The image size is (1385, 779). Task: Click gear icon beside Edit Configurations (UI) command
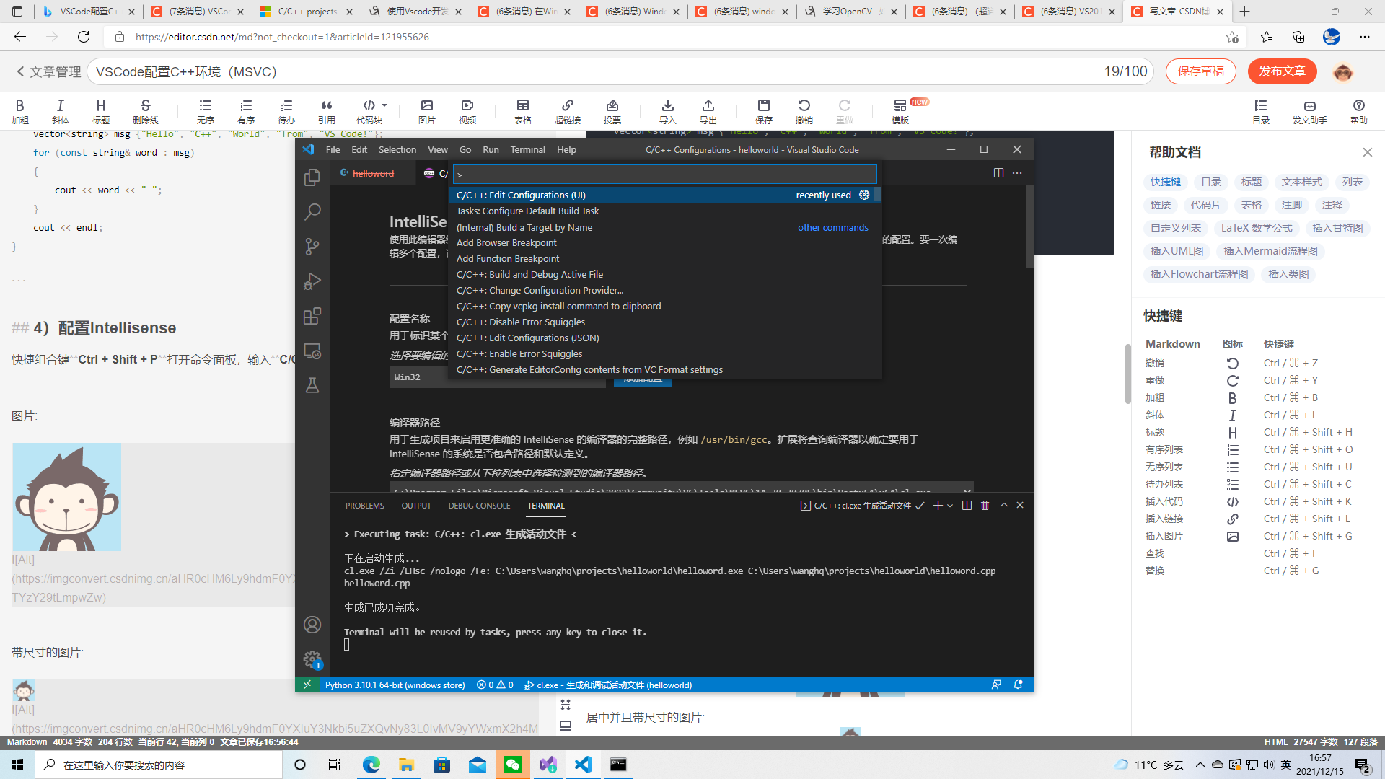864,195
